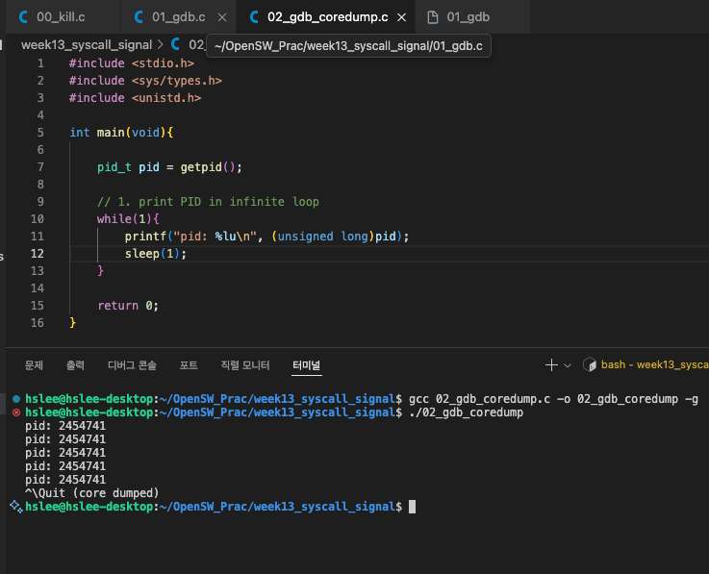709x574 pixels.
Task: Click the sparkle icon at terminal prompt
Action: [x=16, y=506]
